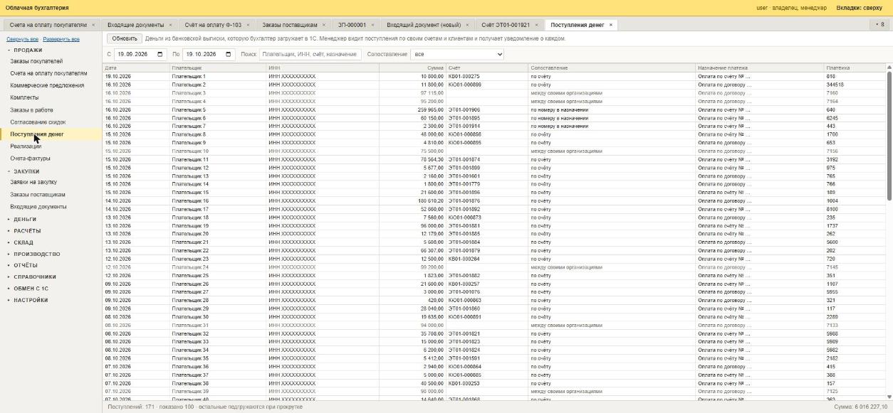Click invoice number 'ЭТ01-001906' in the table

464,109
